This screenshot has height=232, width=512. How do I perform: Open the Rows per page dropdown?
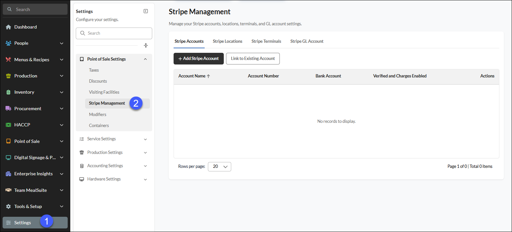pyautogui.click(x=219, y=167)
